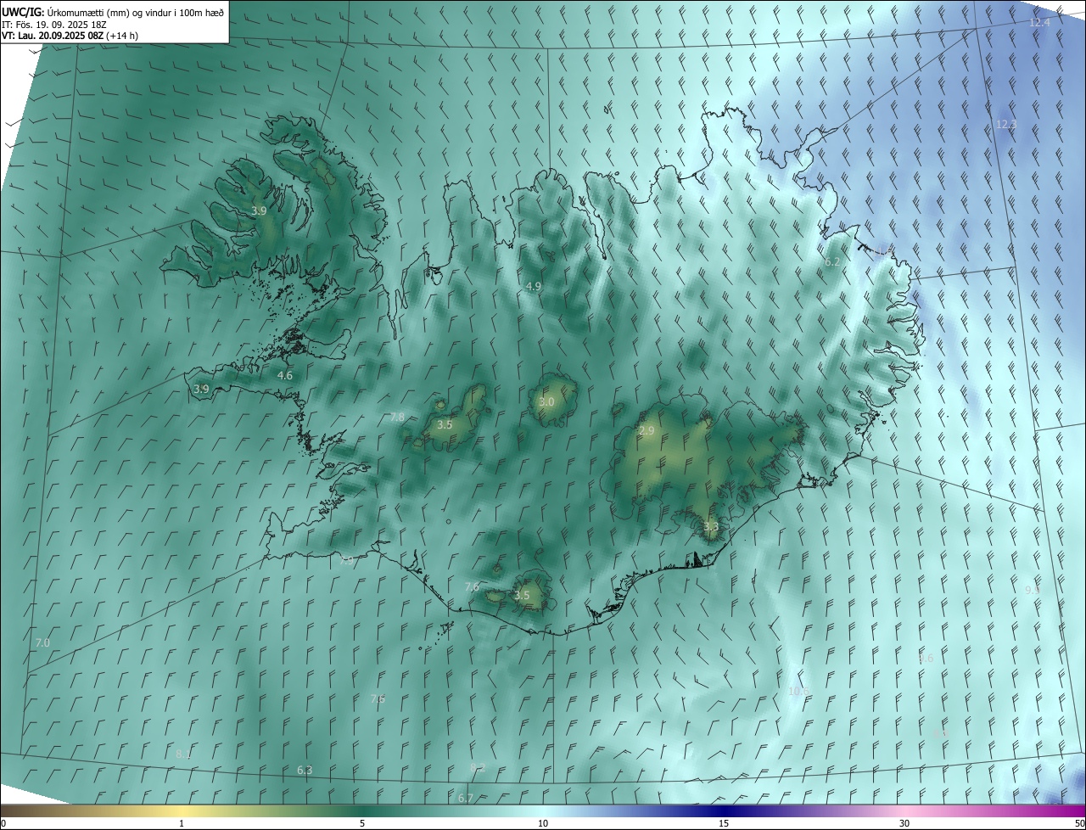Image resolution: width=1086 pixels, height=830 pixels.
Task: Click the 30 tick on the color scale
Action: click(x=904, y=823)
